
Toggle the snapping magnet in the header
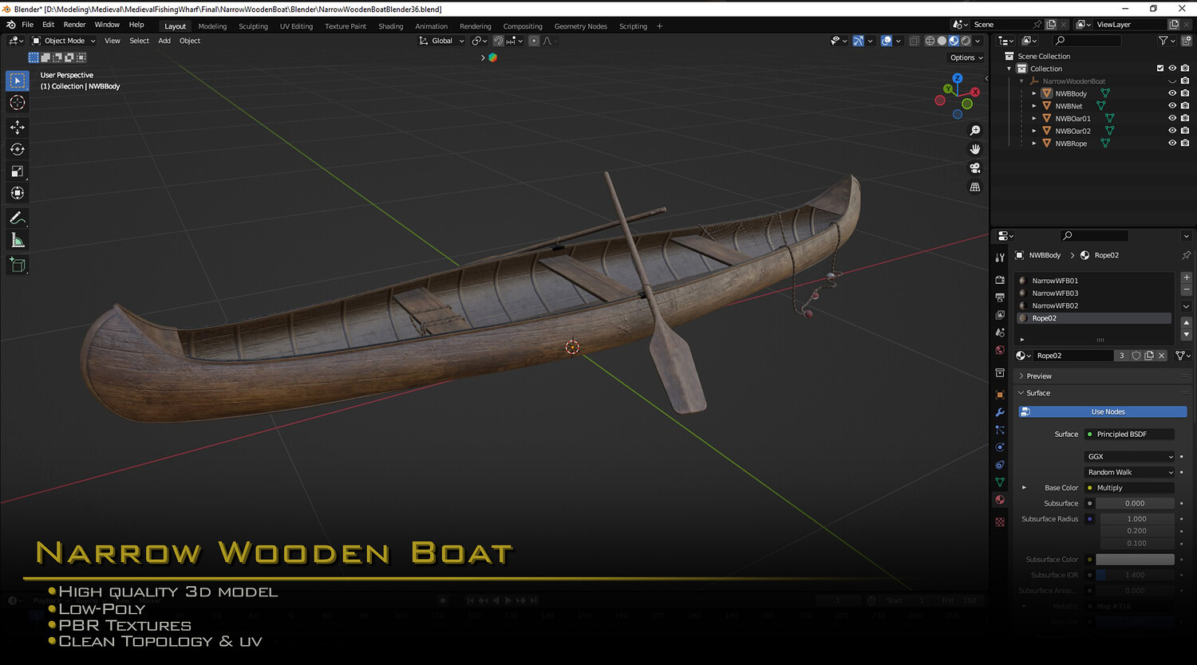point(499,41)
